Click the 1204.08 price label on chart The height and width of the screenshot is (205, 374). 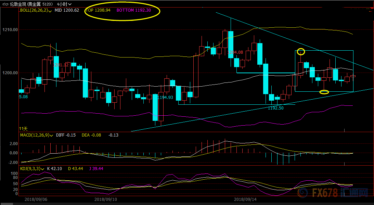coord(235,52)
